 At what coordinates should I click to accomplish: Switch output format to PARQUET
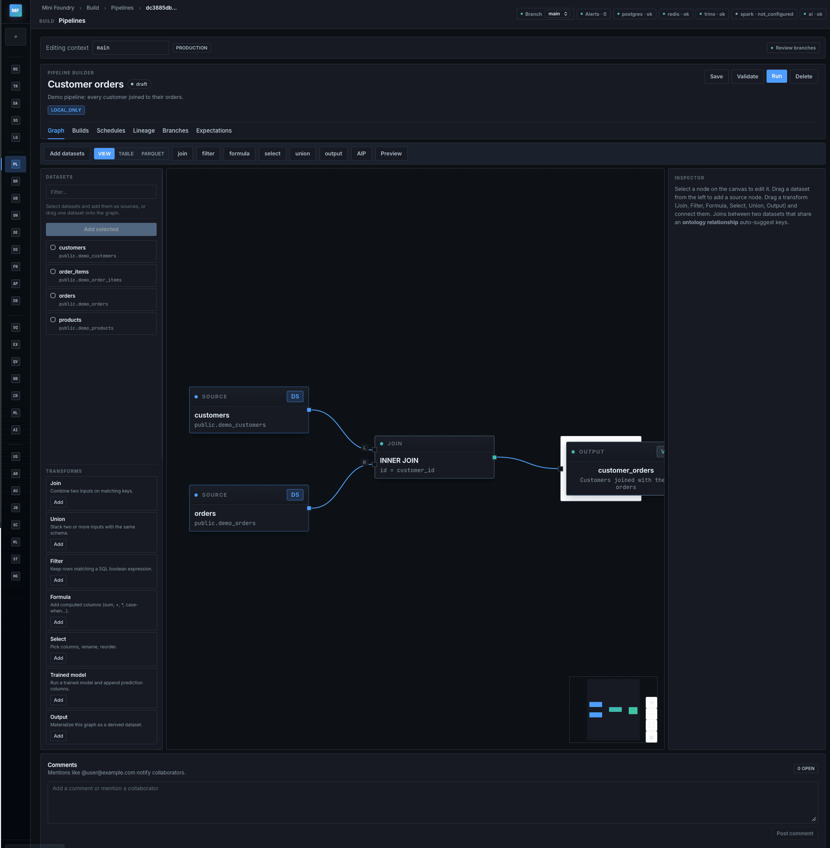pos(153,154)
